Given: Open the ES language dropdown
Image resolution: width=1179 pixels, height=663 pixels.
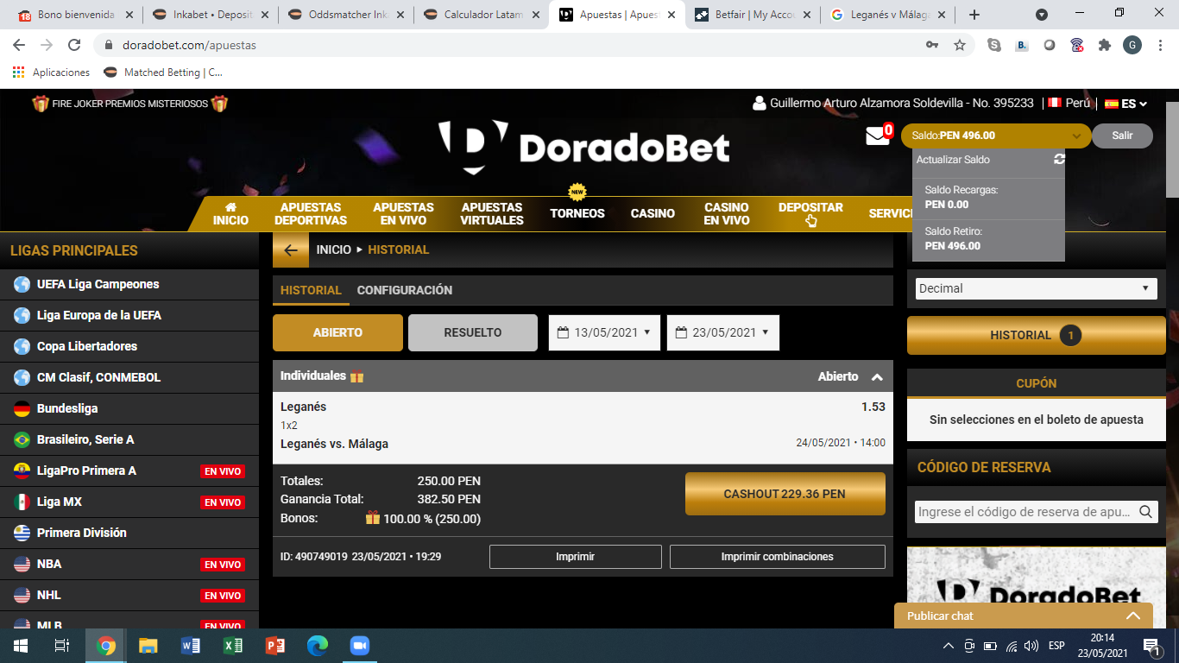Looking at the screenshot, I should pyautogui.click(x=1126, y=104).
